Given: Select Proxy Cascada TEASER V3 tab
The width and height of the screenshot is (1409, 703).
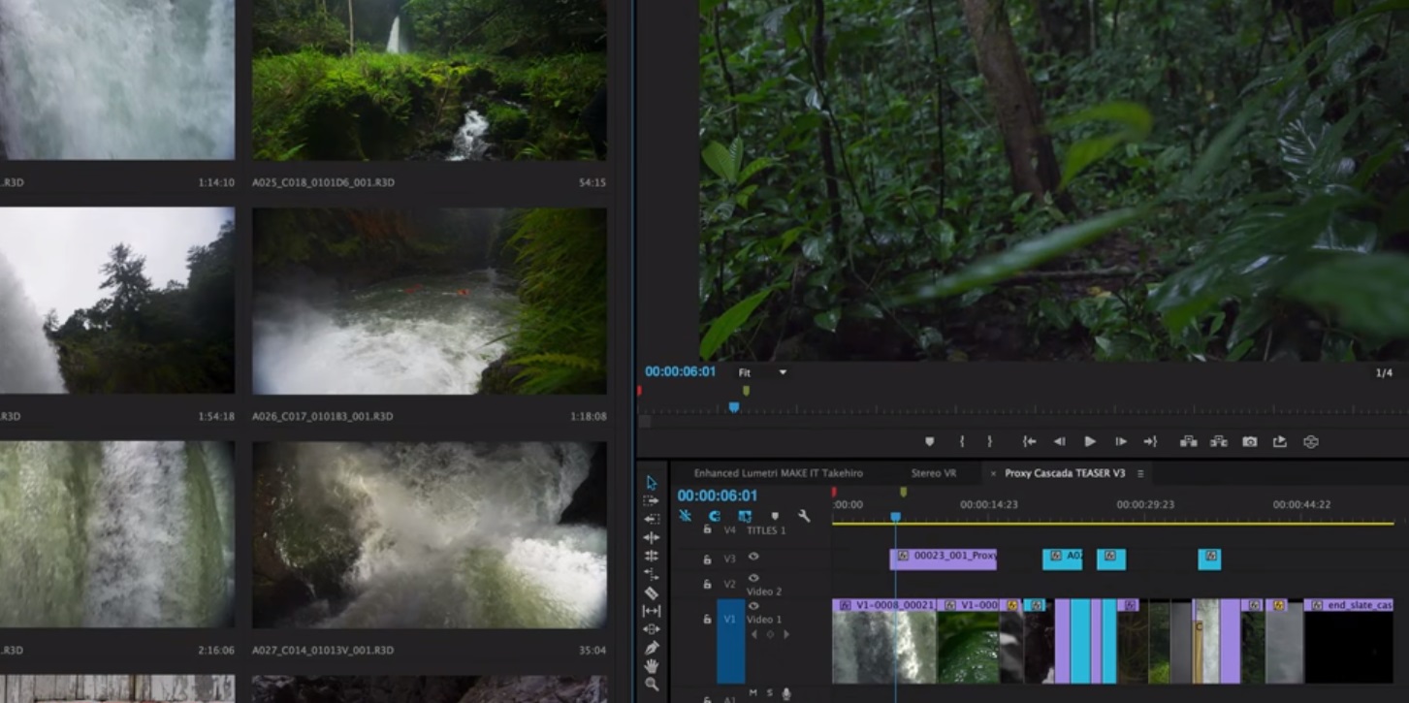Looking at the screenshot, I should (x=1065, y=473).
